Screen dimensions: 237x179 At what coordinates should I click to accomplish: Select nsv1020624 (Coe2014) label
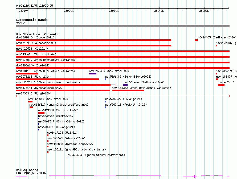(x=32, y=49)
